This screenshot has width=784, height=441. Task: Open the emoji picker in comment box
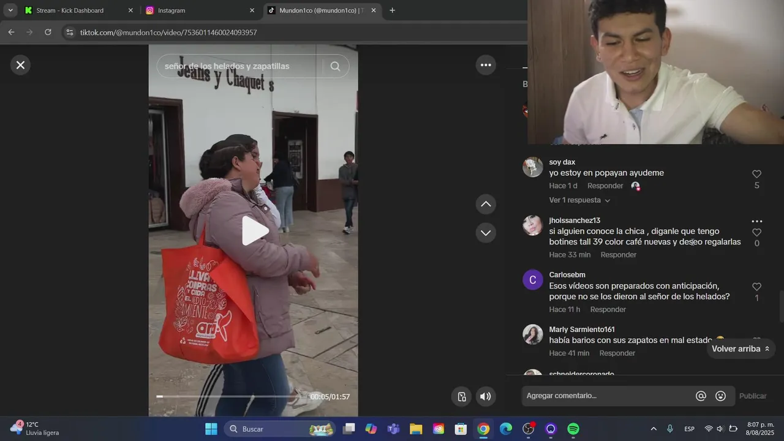721,396
